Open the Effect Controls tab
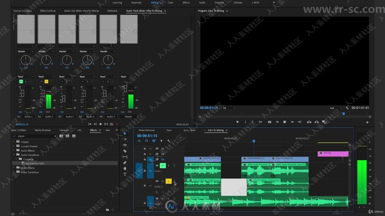Viewport: 385px width, 216px height. point(48,11)
